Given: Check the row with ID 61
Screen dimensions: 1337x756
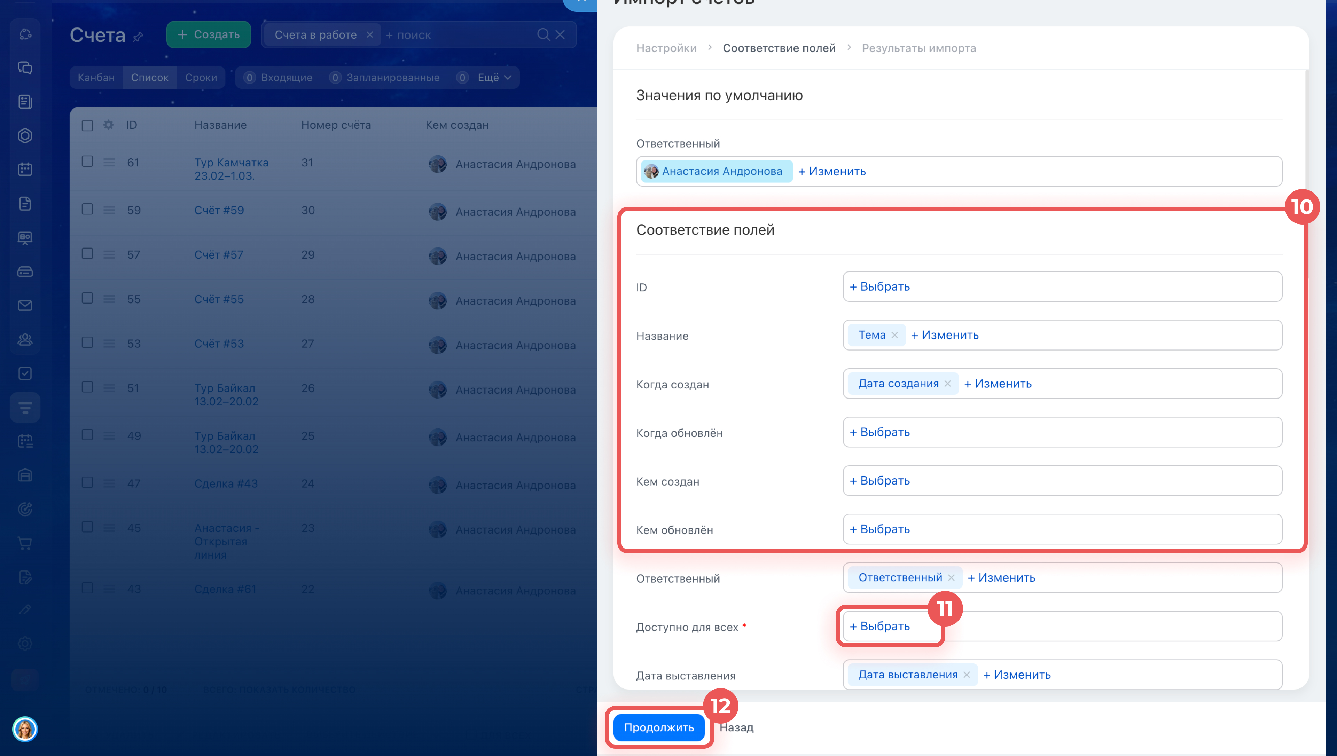Looking at the screenshot, I should (x=87, y=162).
